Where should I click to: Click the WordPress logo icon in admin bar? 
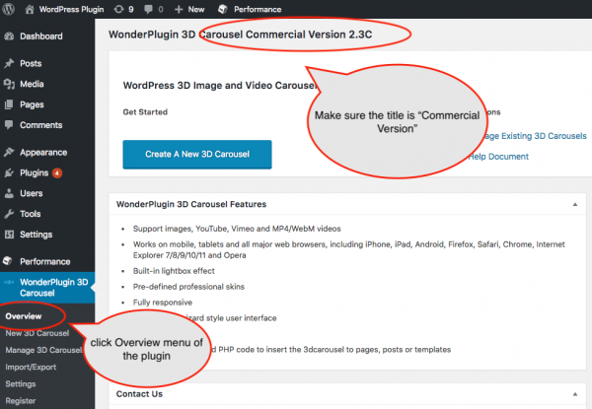point(10,9)
